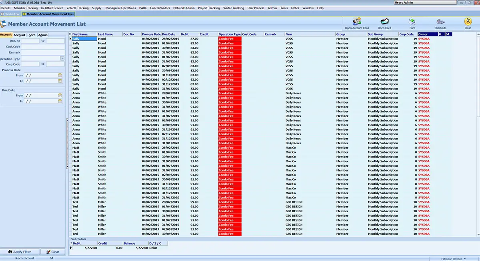Open the Filtration Options dropdown

pyautogui.click(x=453, y=259)
